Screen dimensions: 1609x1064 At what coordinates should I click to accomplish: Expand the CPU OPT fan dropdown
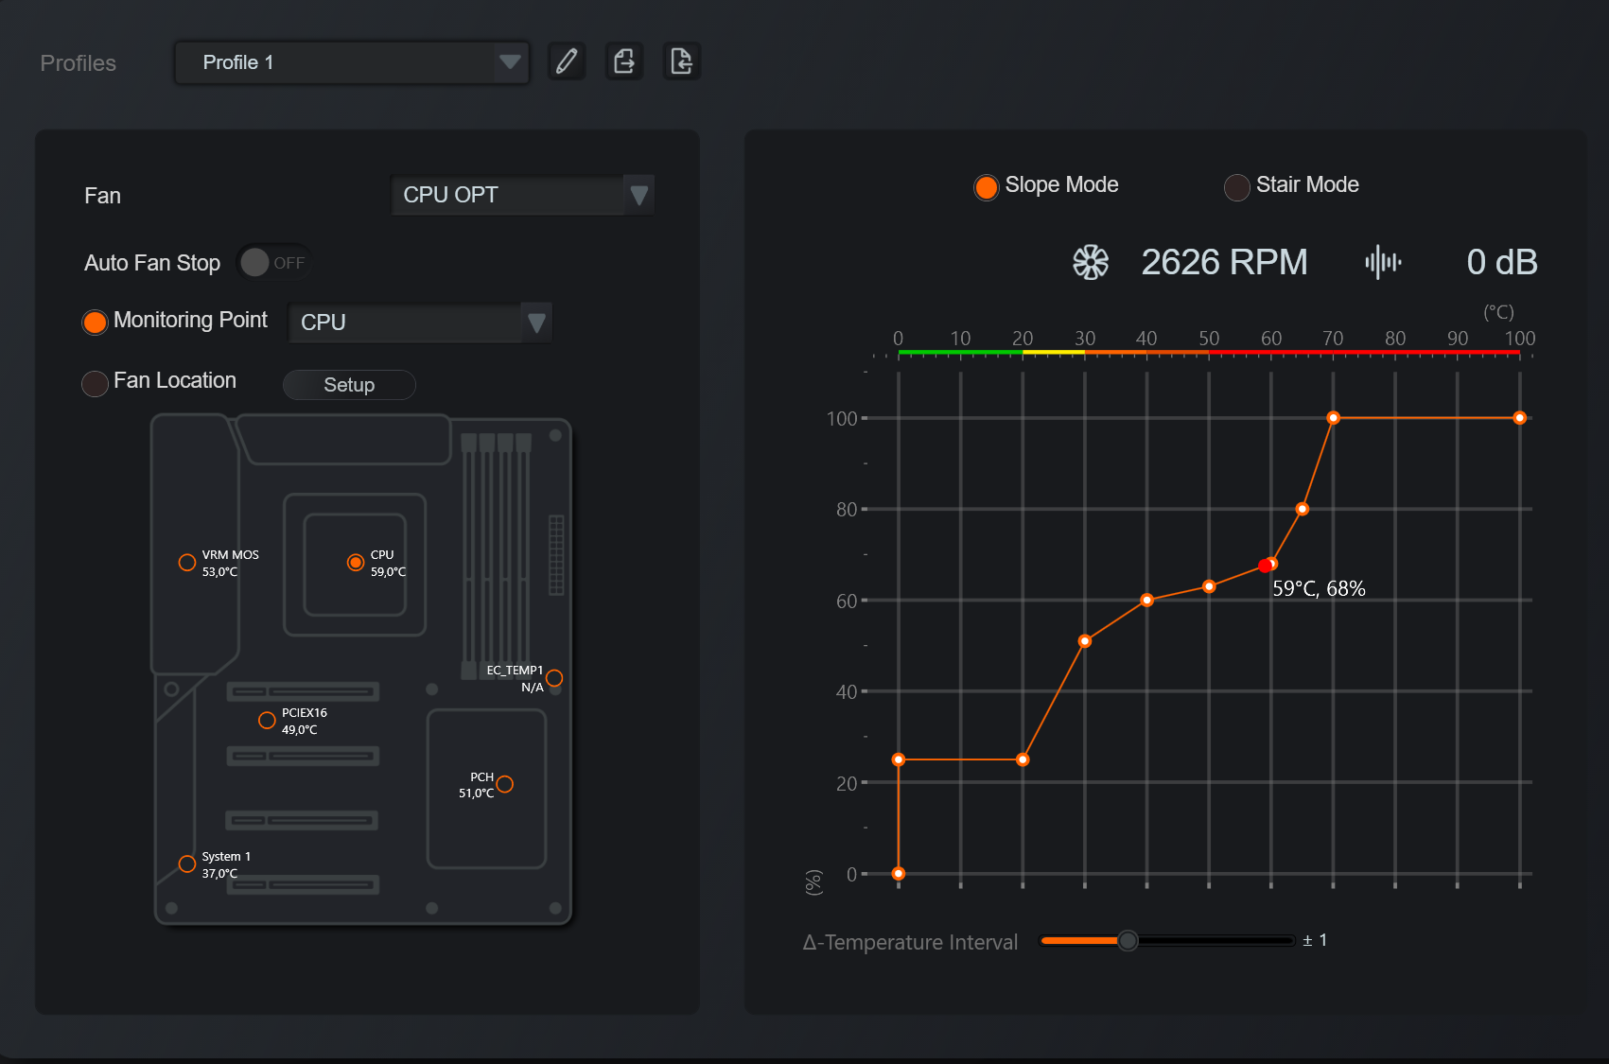click(522, 195)
